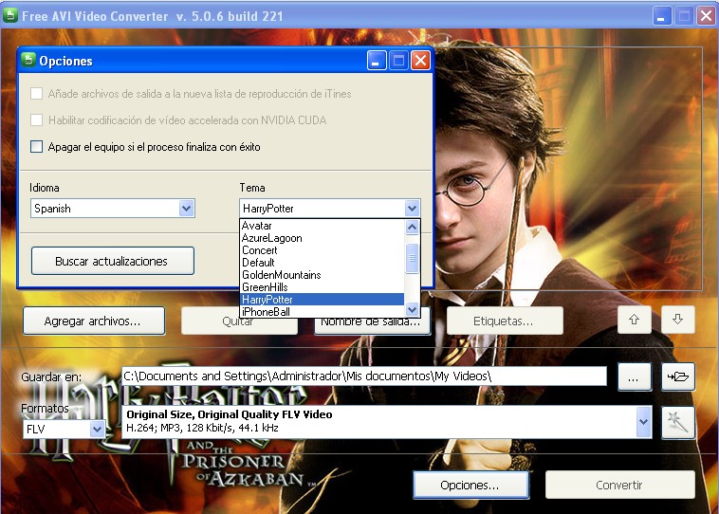The height and width of the screenshot is (514, 719).
Task: Select AzureLagoon theme from list
Action: (322, 238)
